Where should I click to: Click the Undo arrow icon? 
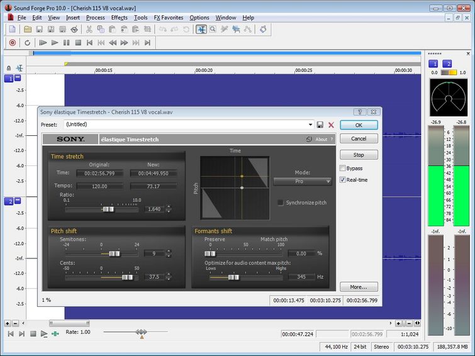pyautogui.click(x=163, y=30)
